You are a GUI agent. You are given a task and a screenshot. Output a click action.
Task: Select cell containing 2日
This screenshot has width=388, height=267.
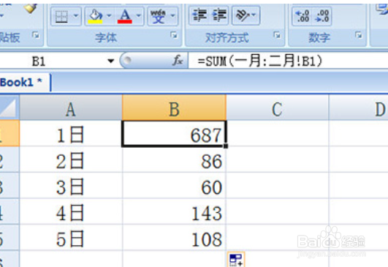[71, 159]
